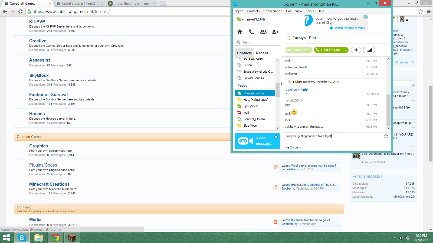
Task: Click RSS icon for Plugins/Codes forum
Action: 275,167
